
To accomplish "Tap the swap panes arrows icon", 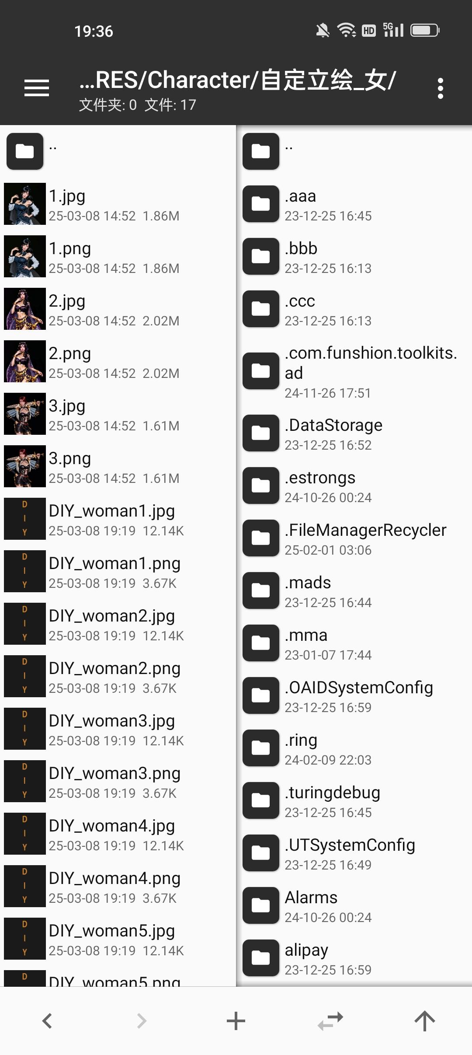I will (330, 1021).
